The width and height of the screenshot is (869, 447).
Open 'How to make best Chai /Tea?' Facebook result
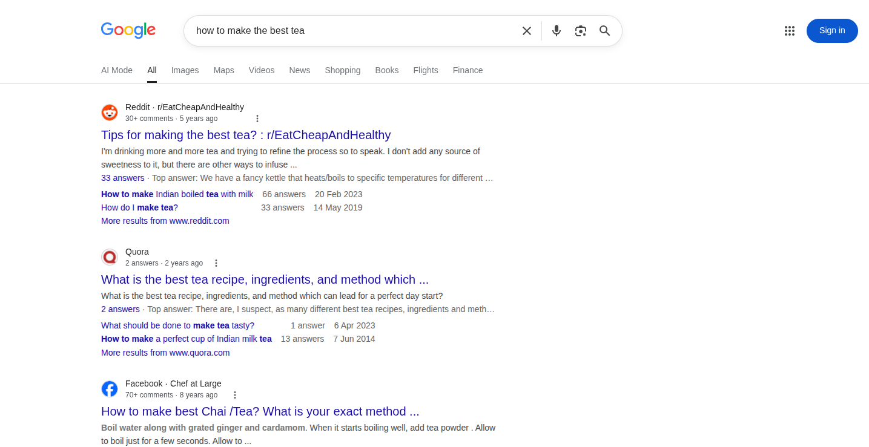pyautogui.click(x=260, y=411)
